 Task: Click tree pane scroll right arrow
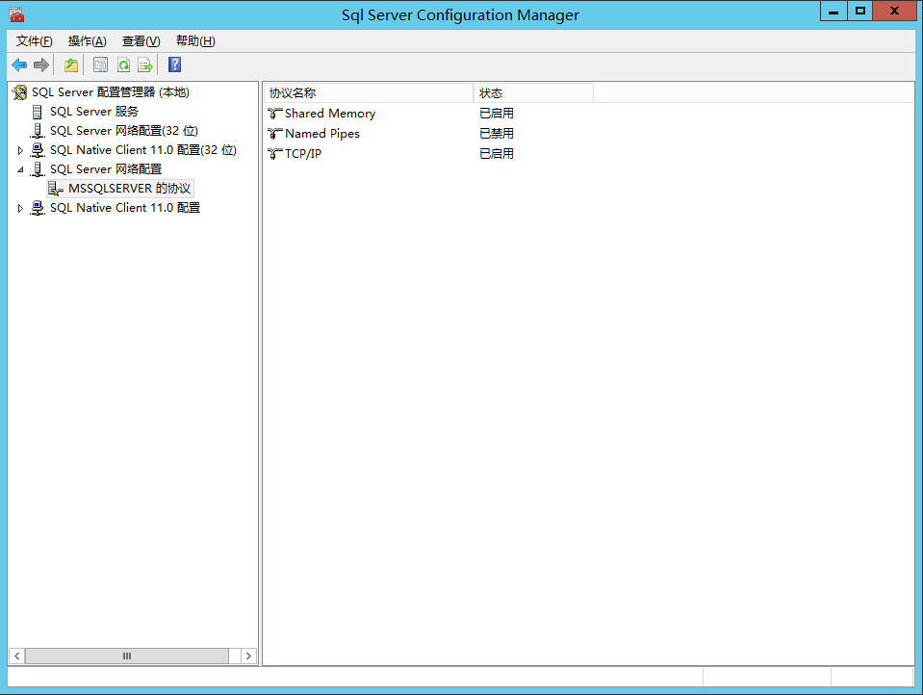249,656
